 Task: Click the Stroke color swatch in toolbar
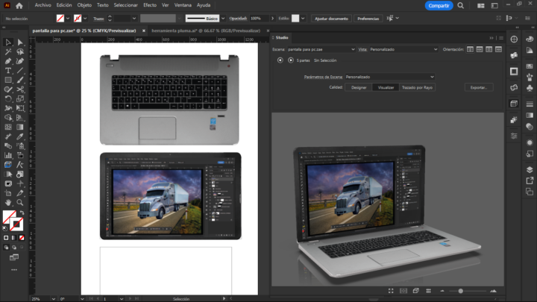point(16,224)
